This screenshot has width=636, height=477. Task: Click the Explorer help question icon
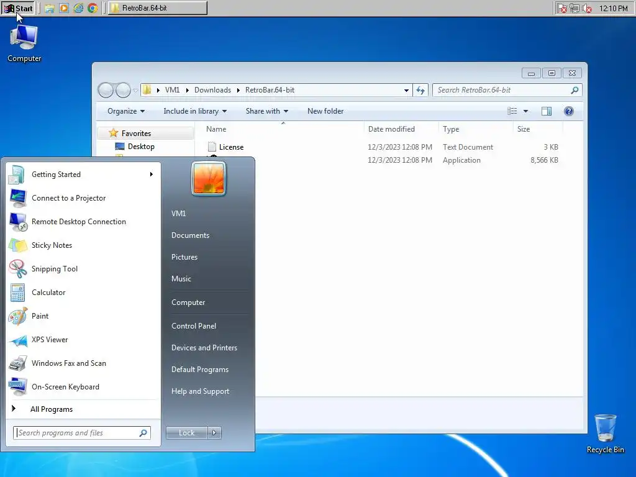pyautogui.click(x=569, y=111)
